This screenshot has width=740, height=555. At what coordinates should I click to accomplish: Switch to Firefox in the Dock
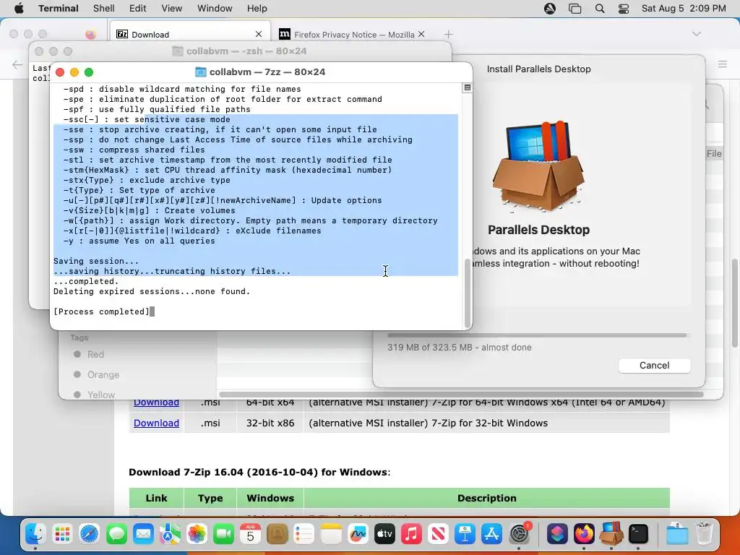point(584,534)
